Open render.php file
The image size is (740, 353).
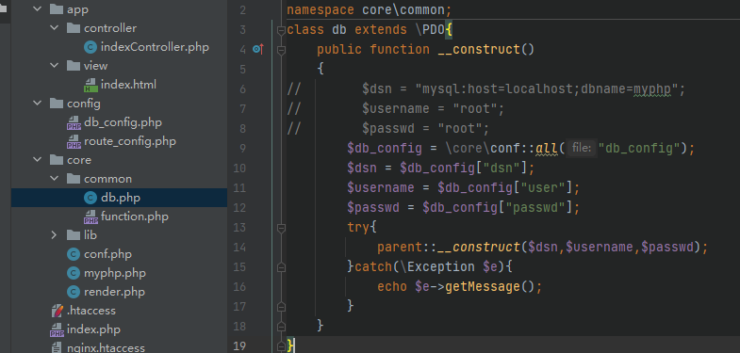click(114, 292)
